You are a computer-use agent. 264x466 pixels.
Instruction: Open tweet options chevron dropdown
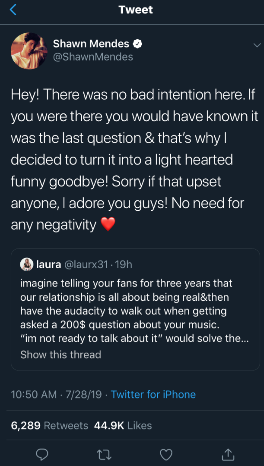(x=257, y=45)
